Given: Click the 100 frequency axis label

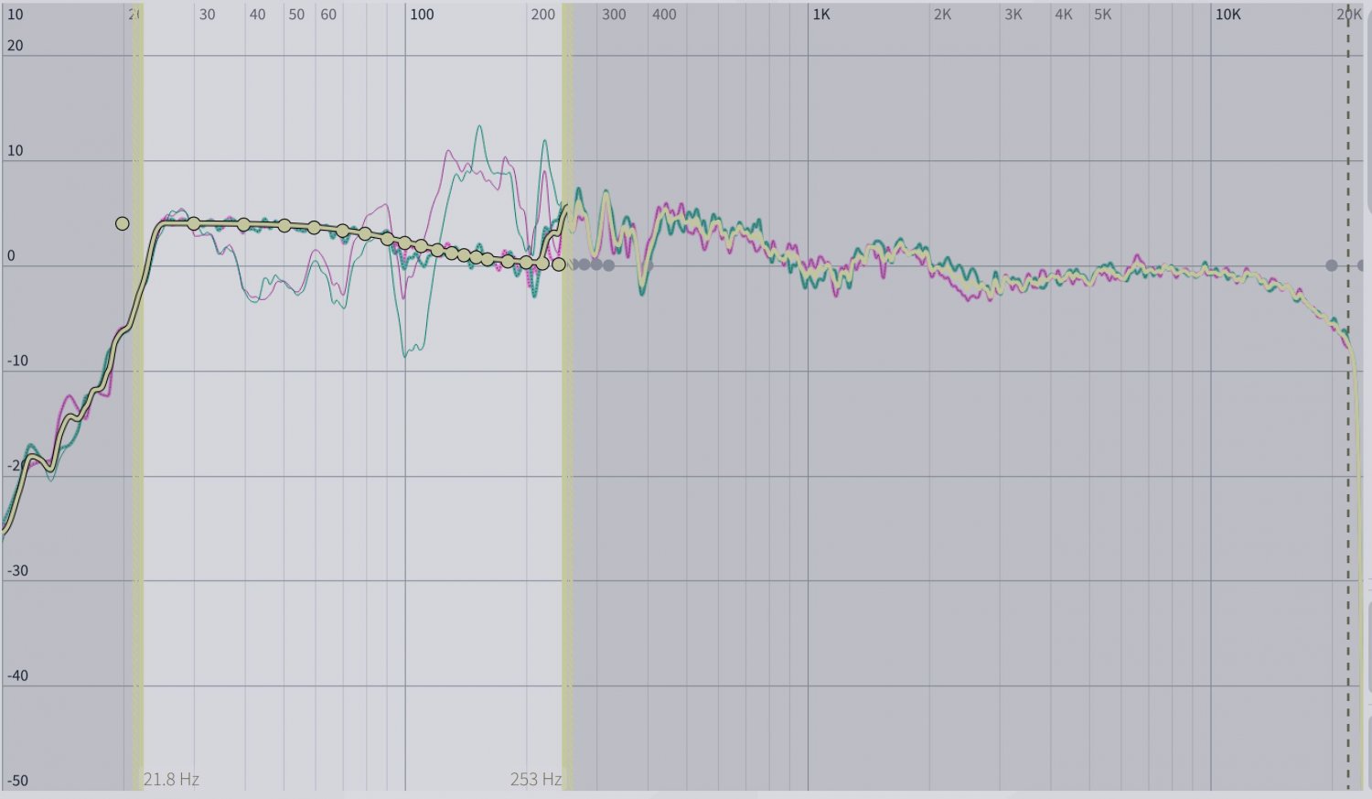Looking at the screenshot, I should pyautogui.click(x=422, y=15).
